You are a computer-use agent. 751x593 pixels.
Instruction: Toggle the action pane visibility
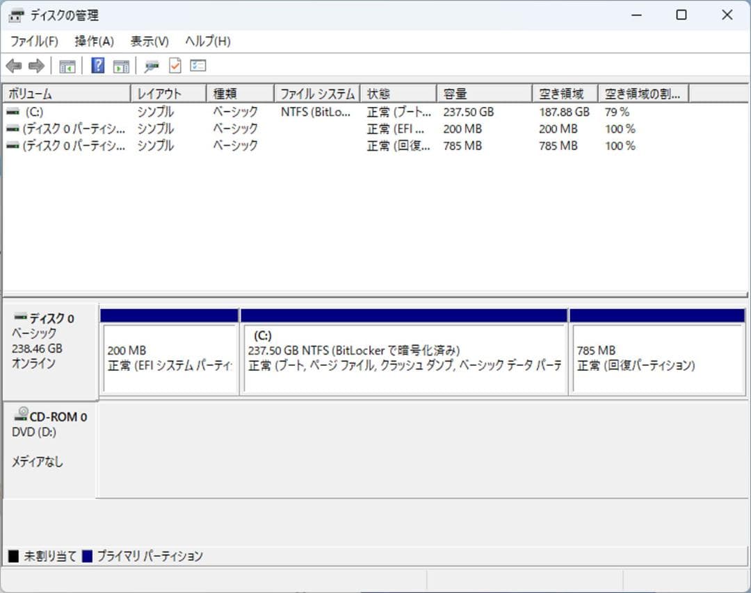click(121, 65)
